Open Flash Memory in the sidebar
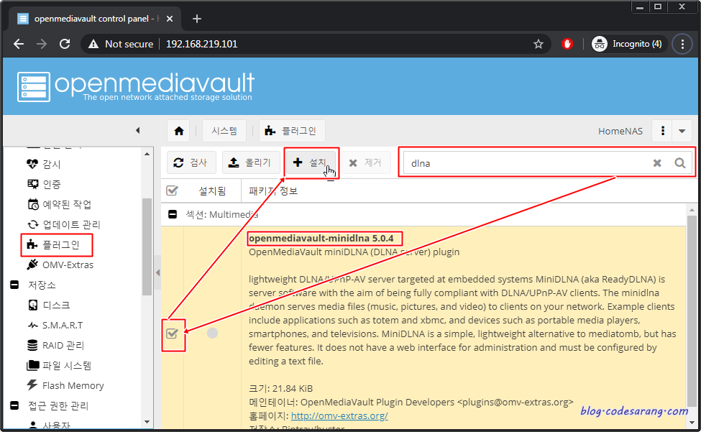 [x=73, y=385]
